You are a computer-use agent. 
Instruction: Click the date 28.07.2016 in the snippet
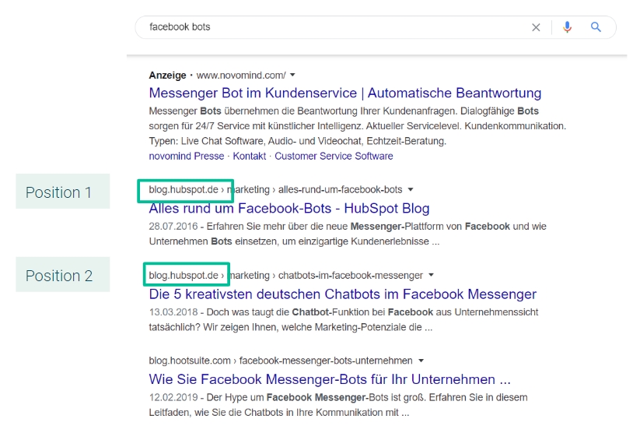[173, 227]
